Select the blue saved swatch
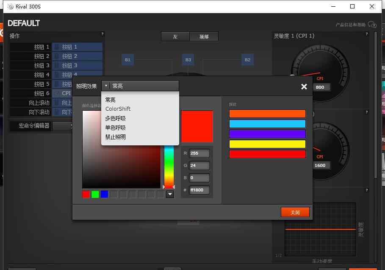Image resolution: width=385 pixels, height=270 pixels. [x=104, y=194]
